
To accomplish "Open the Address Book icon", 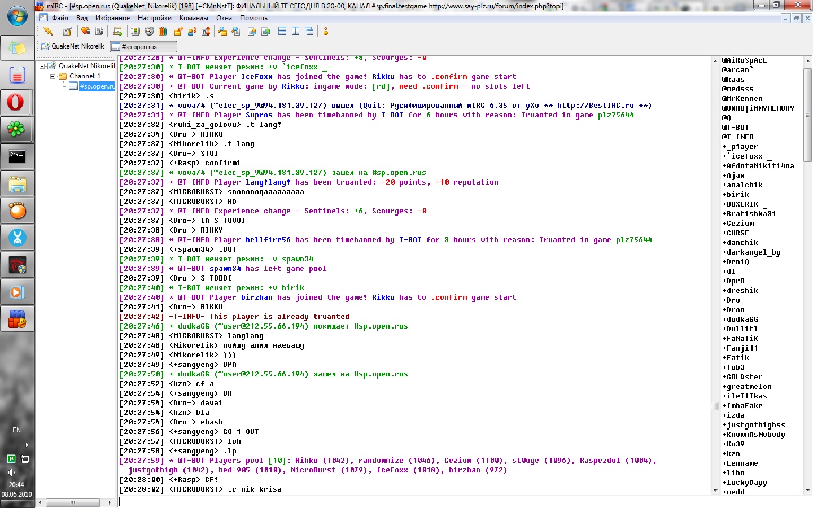I will [135, 31].
